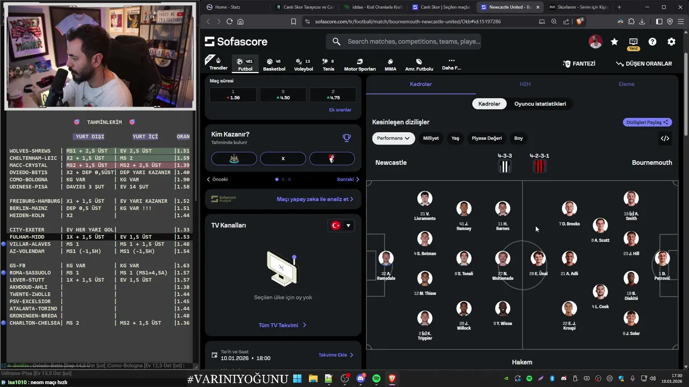Screen dimensions: 689x387
Task: Click Takvime Ekle
Action: click(x=336, y=355)
